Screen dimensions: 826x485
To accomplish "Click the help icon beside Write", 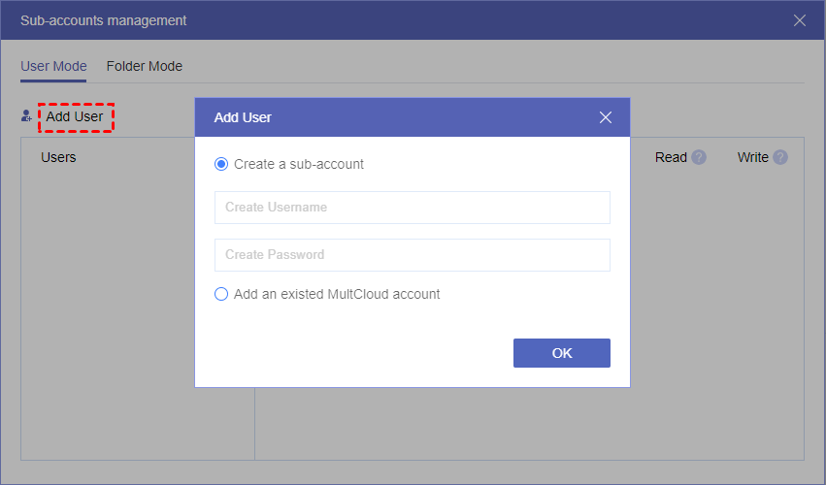I will coord(780,157).
